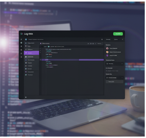This screenshot has height=138, width=146.
Task: Switch to the first tab in the right panel header
Action: tap(108, 40)
